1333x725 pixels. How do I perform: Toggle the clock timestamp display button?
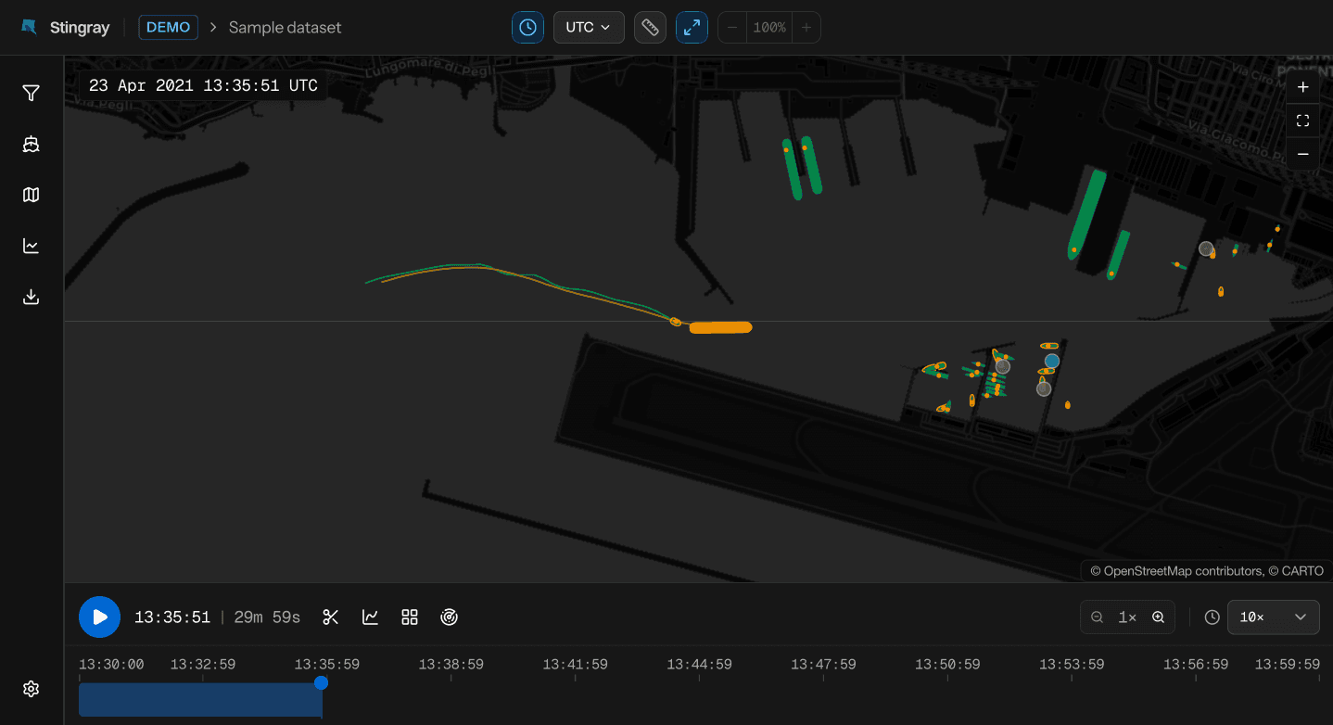527,27
